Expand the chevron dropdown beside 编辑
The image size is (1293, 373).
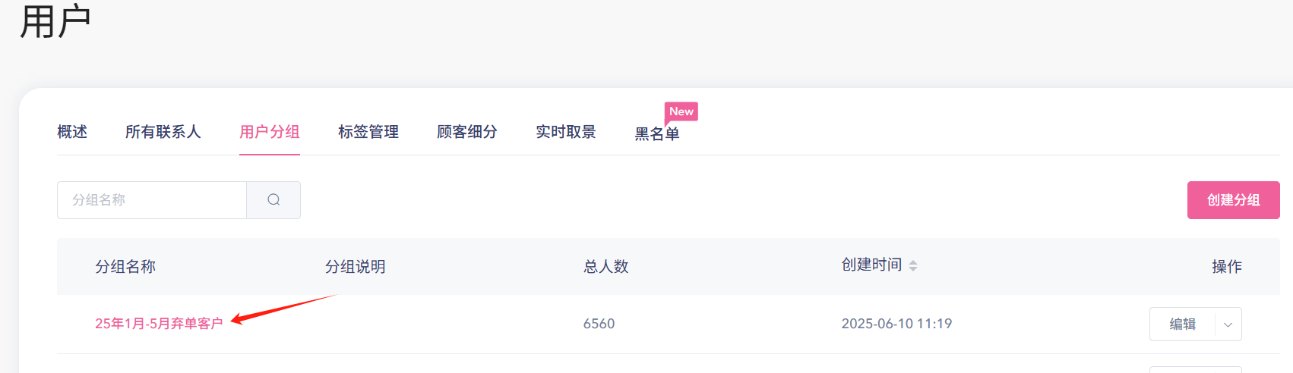1228,324
